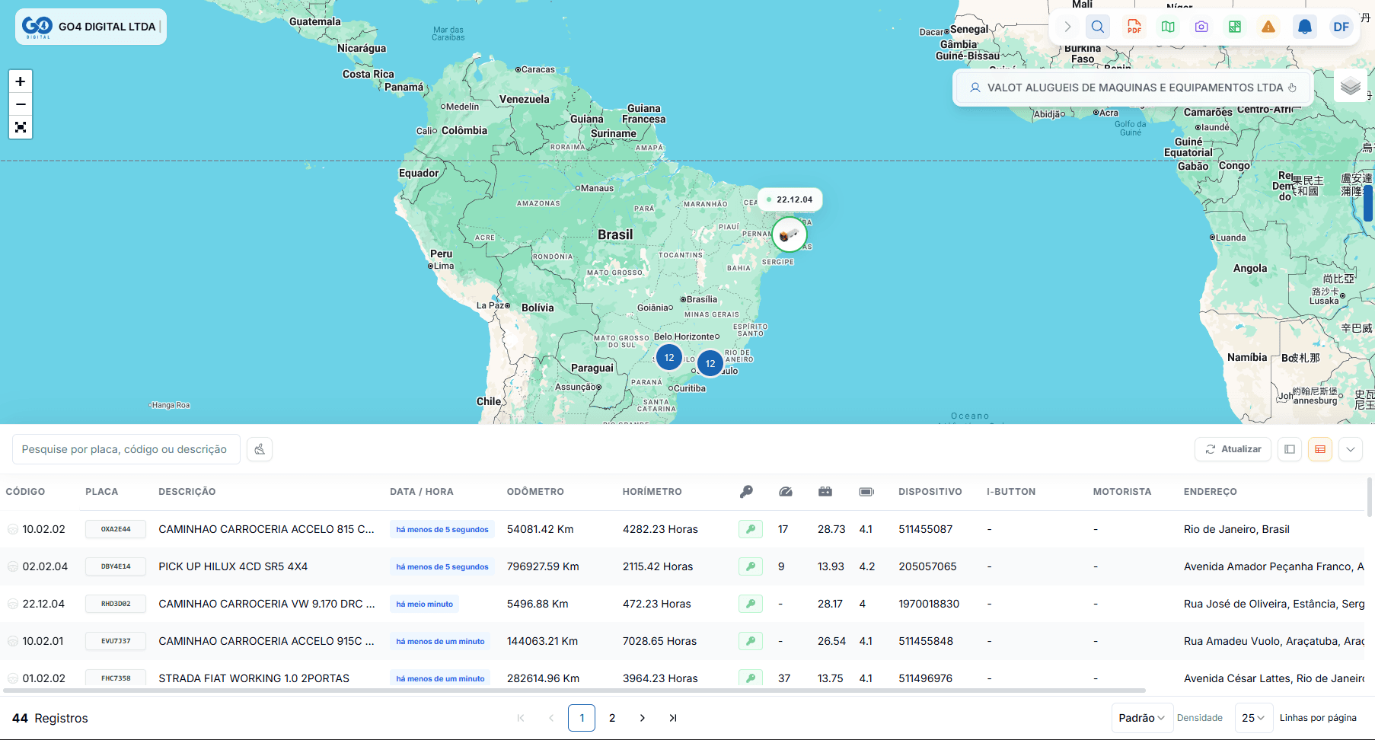Click the green ignition key in row 02.02.04

click(751, 566)
